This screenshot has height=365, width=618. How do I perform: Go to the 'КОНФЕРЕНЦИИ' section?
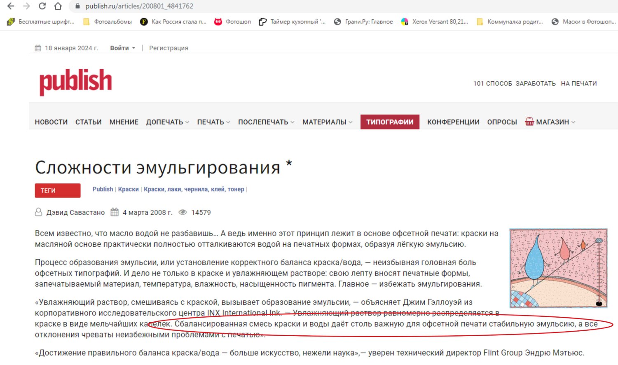coord(453,122)
